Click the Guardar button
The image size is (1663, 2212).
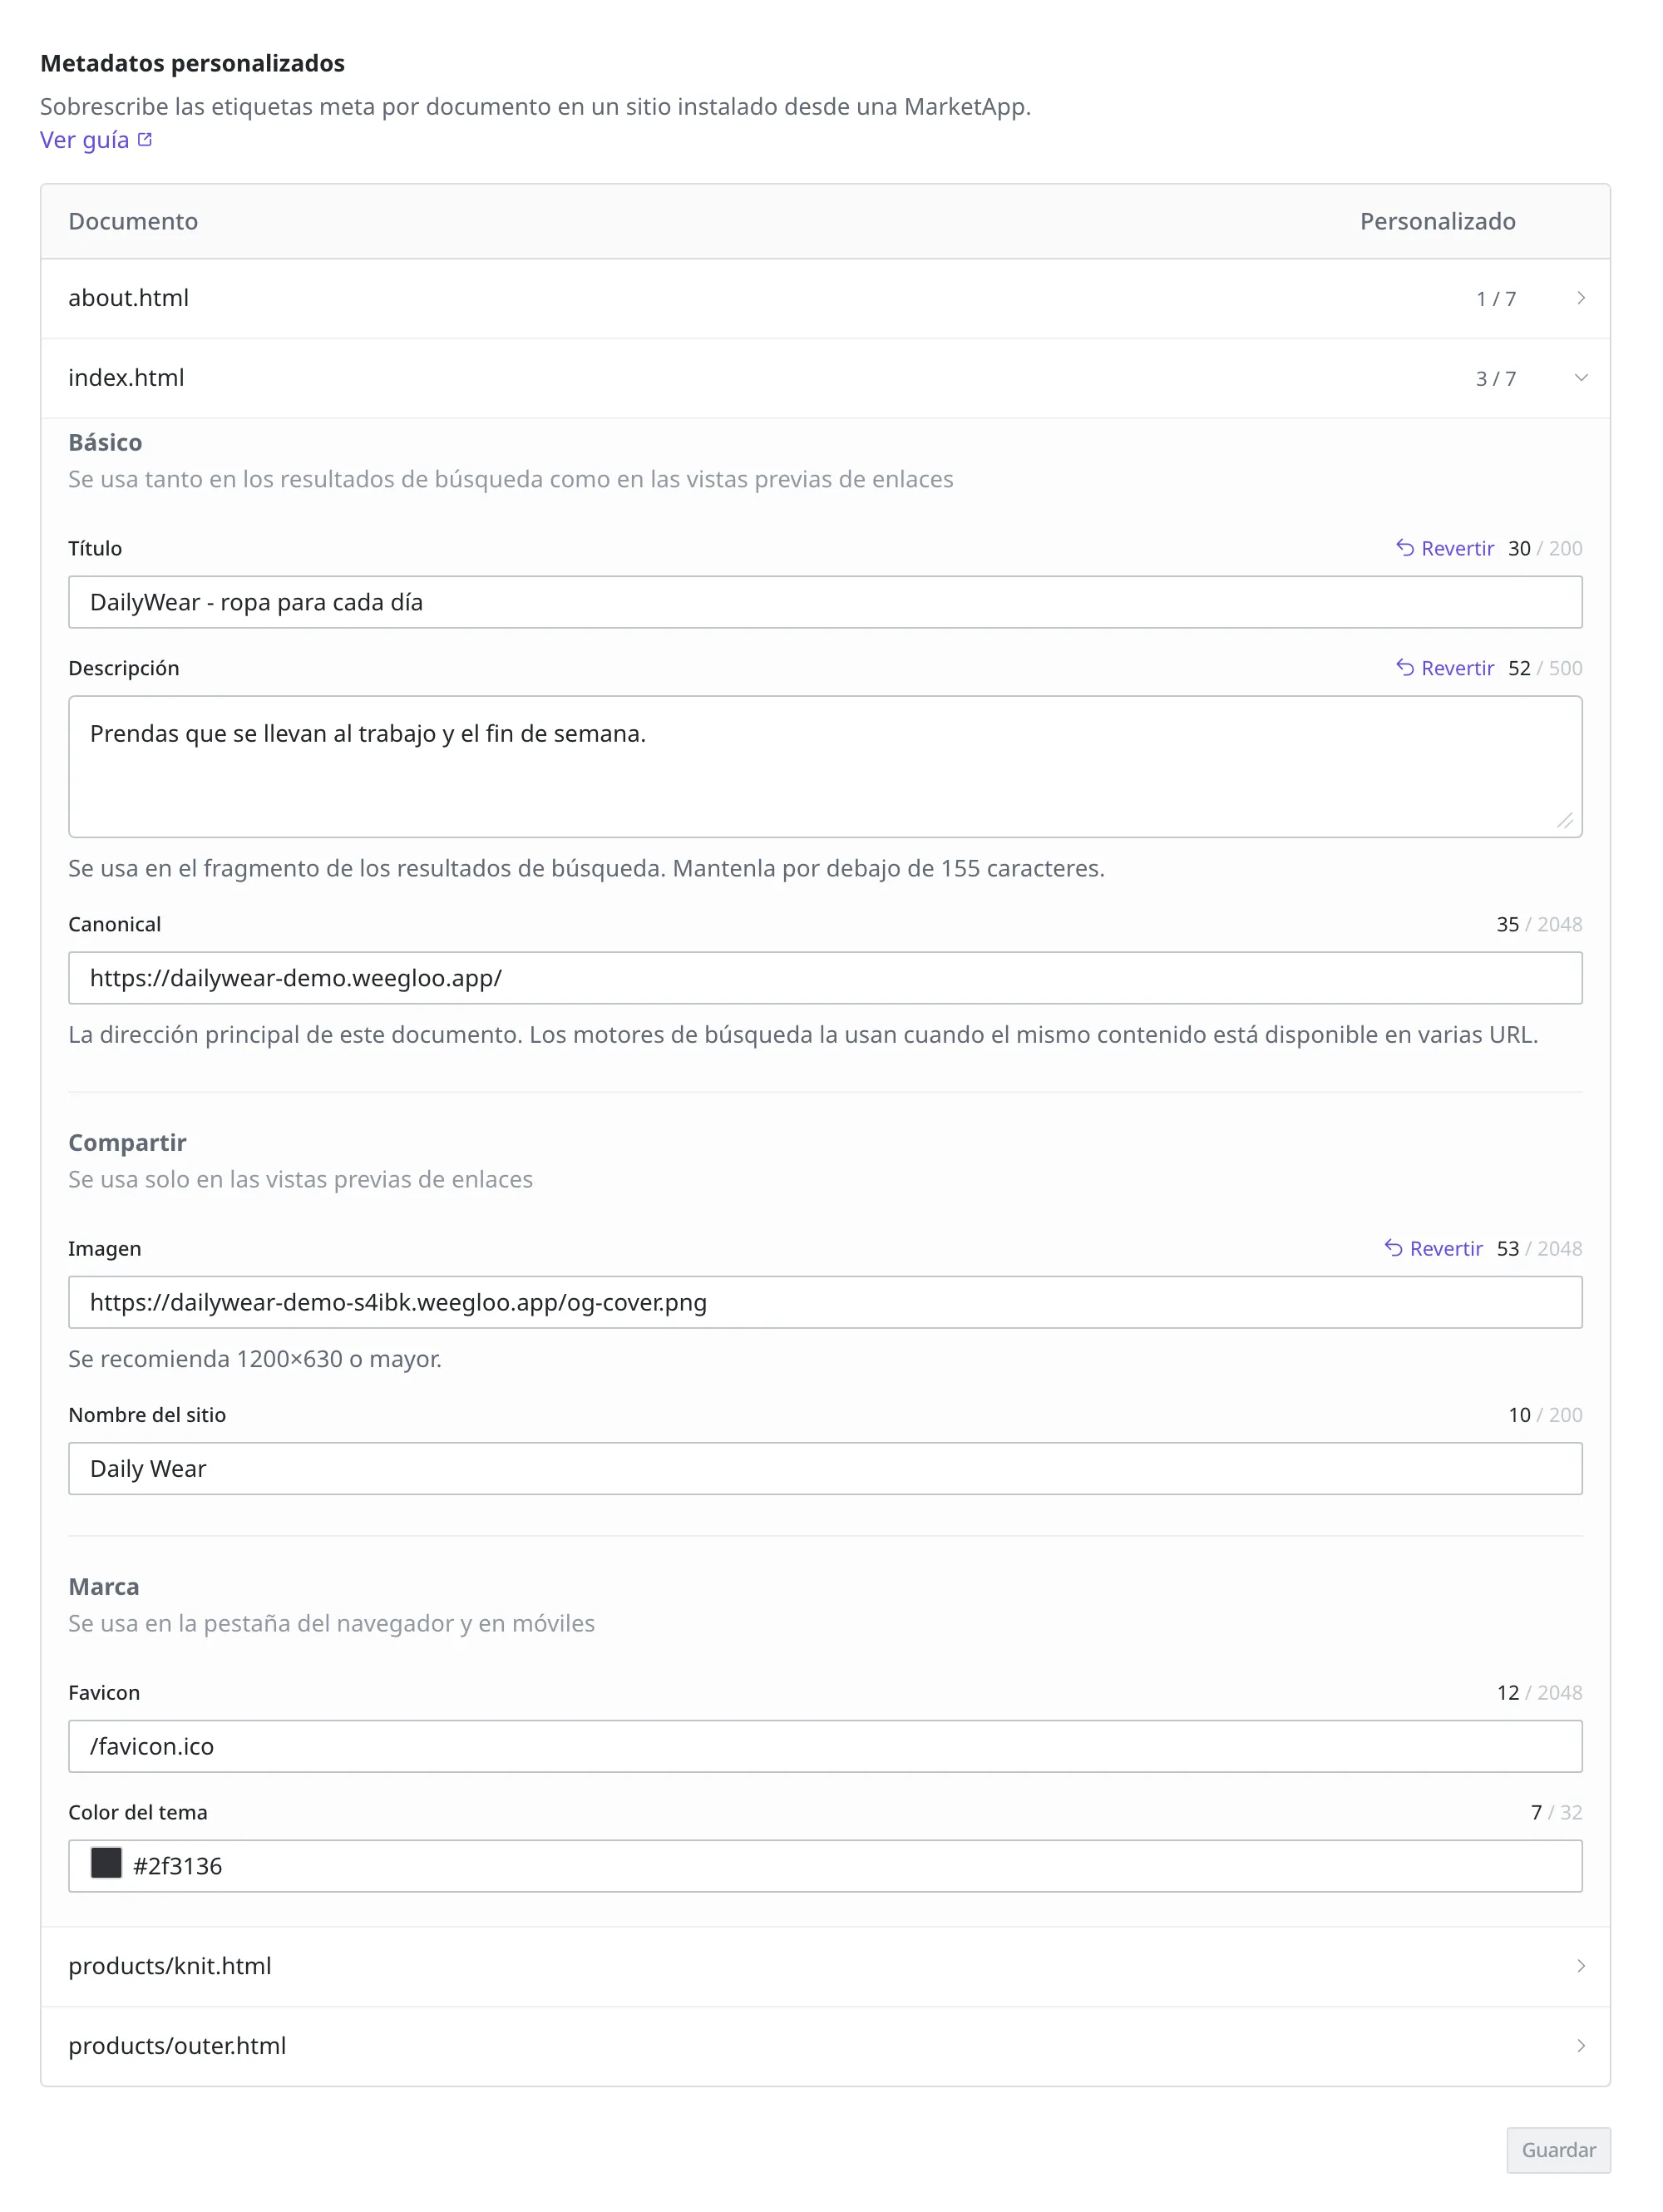click(x=1558, y=2150)
